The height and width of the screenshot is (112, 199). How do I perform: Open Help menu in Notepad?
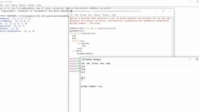[108, 63]
